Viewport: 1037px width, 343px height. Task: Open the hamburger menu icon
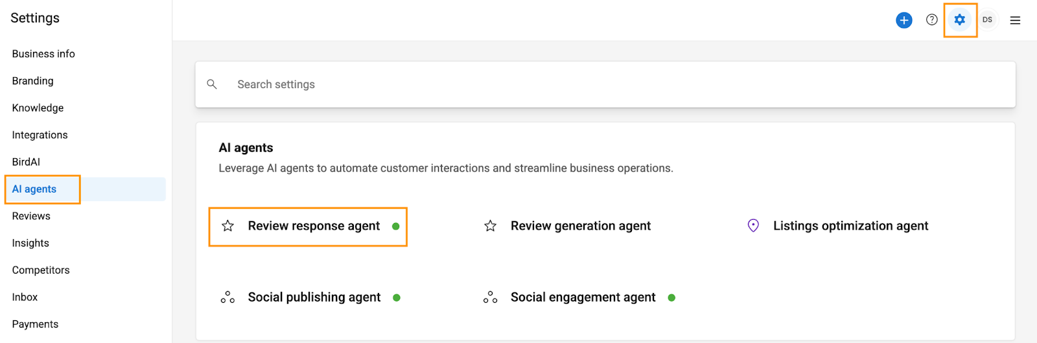pyautogui.click(x=1015, y=20)
